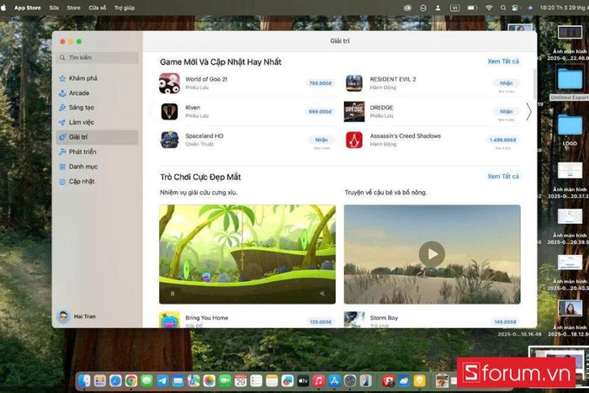
Task: Click Nhận for DREDGE
Action: click(506, 112)
